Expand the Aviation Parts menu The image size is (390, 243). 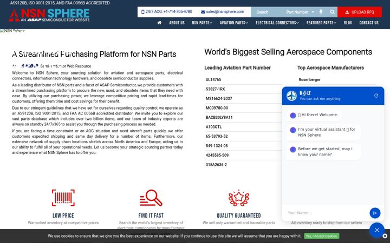click(234, 23)
